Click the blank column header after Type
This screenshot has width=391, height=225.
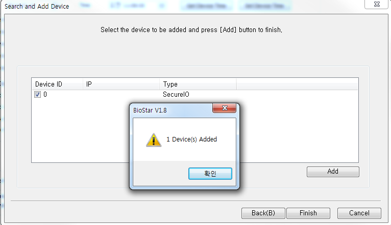297,84
